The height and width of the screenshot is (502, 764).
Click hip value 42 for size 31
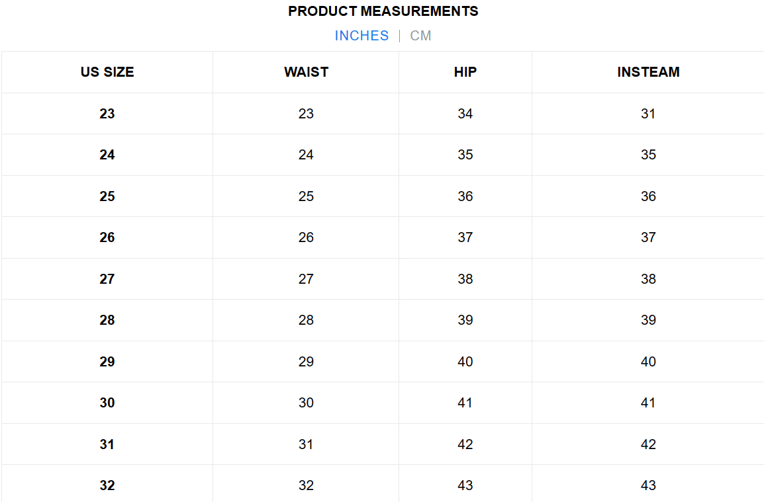(x=465, y=444)
